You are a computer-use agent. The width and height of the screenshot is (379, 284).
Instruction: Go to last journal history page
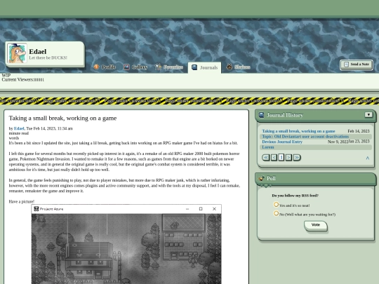297,158
